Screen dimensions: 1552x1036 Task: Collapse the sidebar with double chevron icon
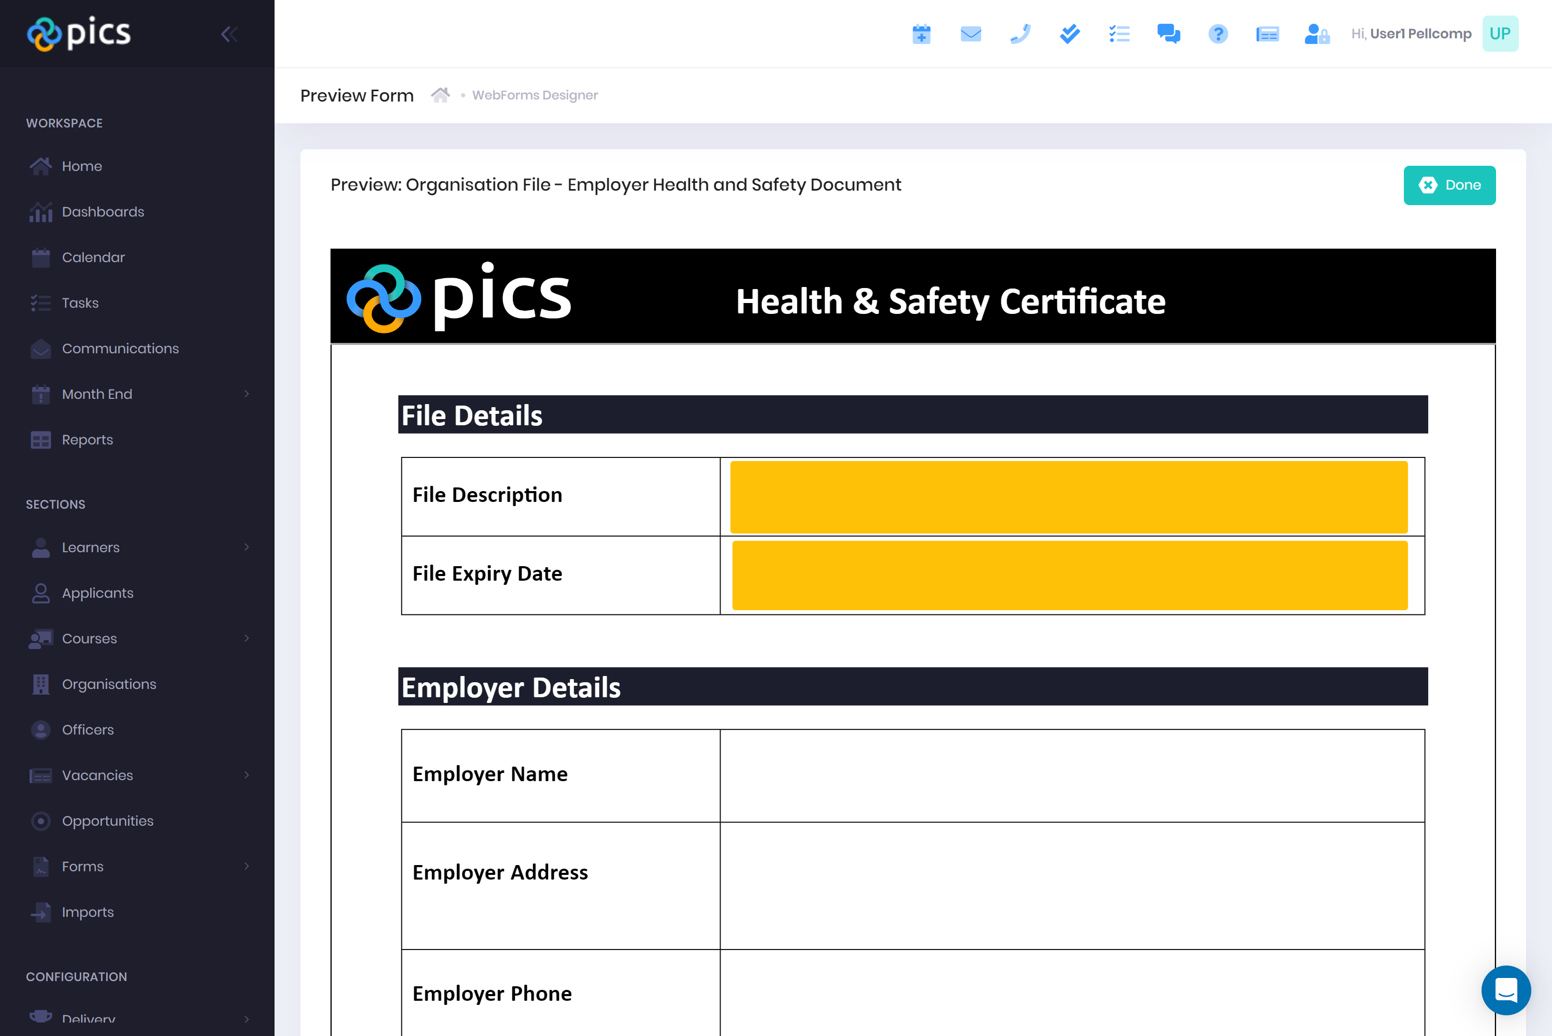[229, 34]
